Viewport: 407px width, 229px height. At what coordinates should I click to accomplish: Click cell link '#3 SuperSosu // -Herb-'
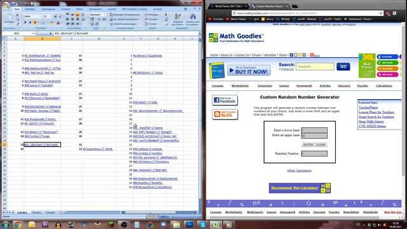[98, 149]
